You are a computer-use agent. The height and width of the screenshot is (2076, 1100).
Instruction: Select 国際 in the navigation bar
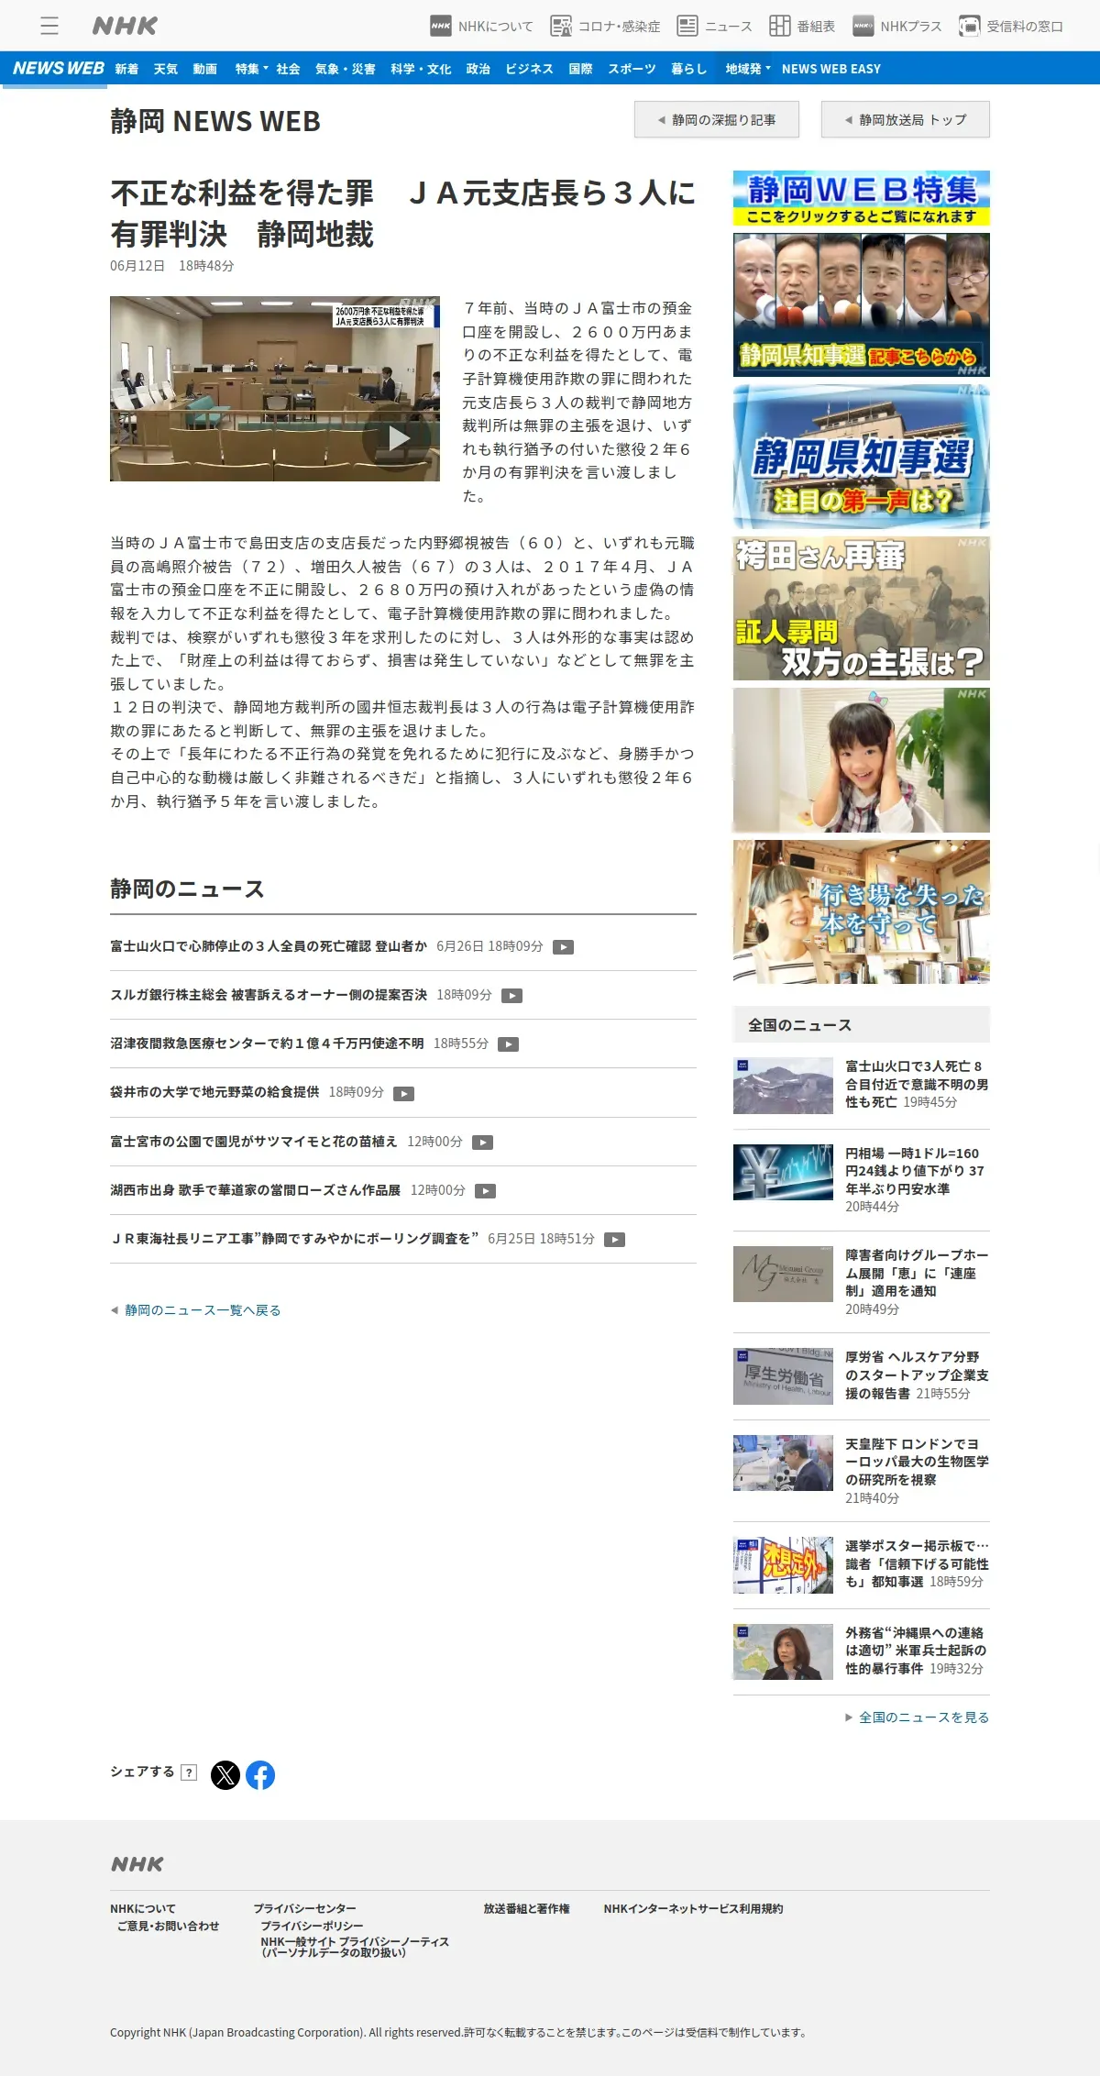(x=581, y=69)
